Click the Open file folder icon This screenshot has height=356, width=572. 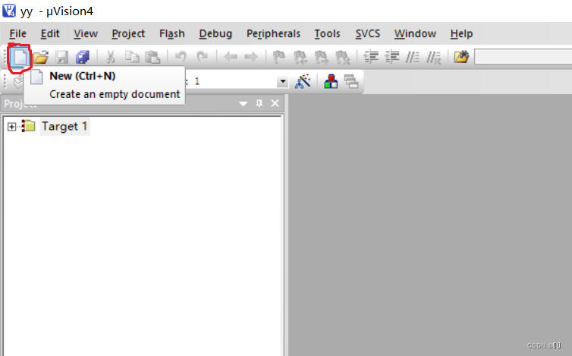pyautogui.click(x=41, y=57)
